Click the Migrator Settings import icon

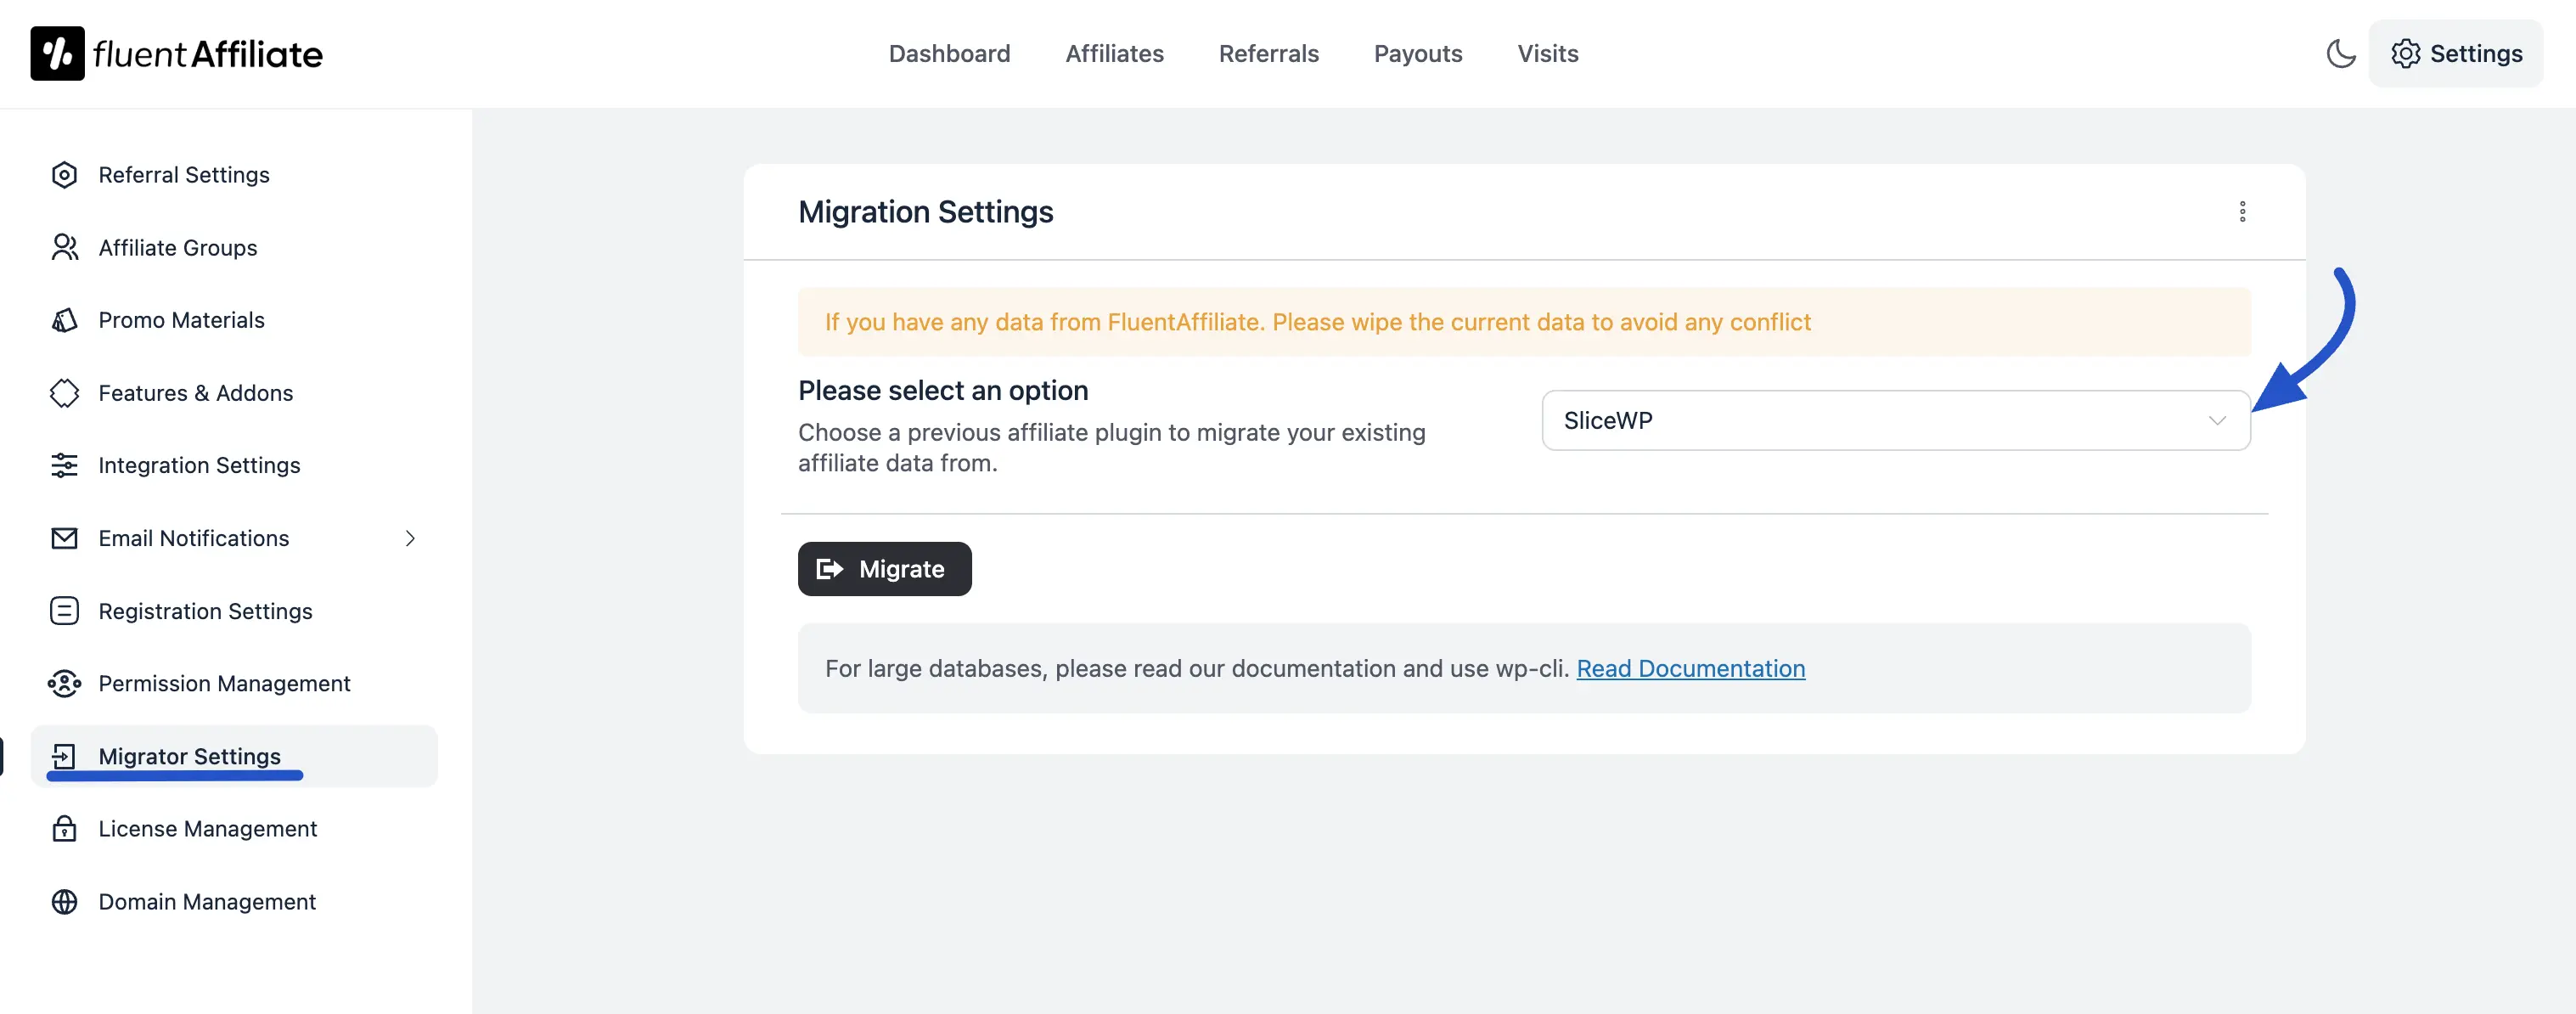coord(64,756)
